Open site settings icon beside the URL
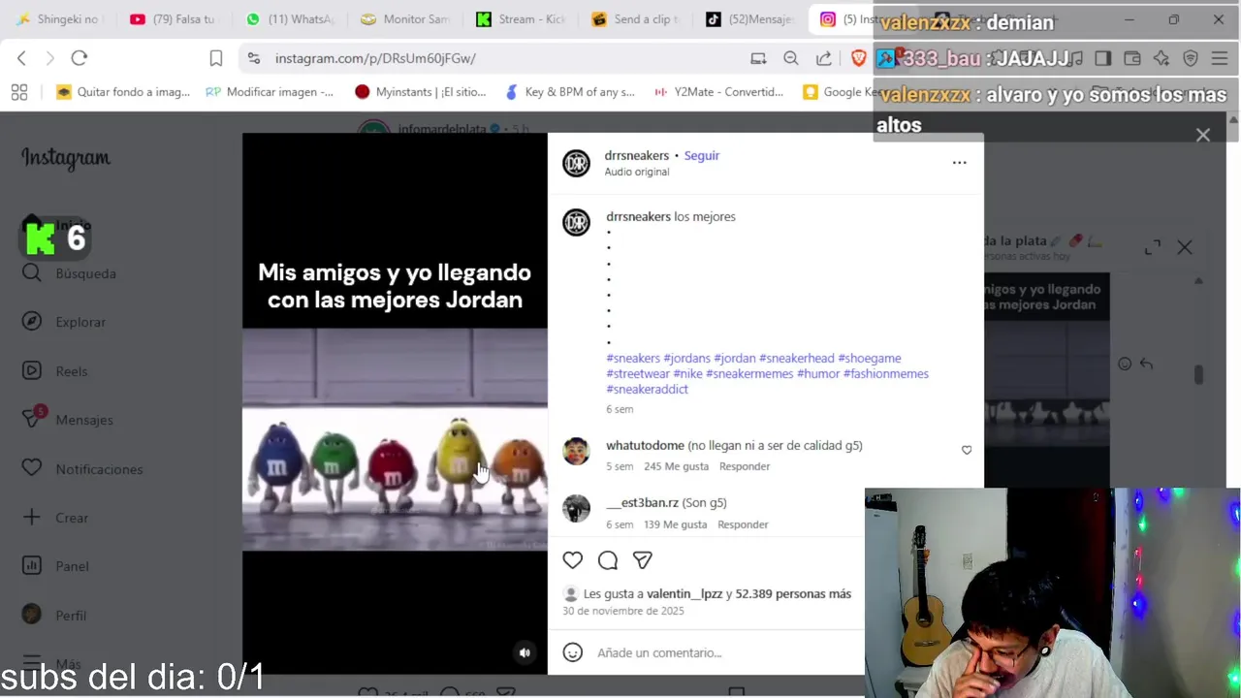This screenshot has width=1241, height=698. tap(254, 58)
